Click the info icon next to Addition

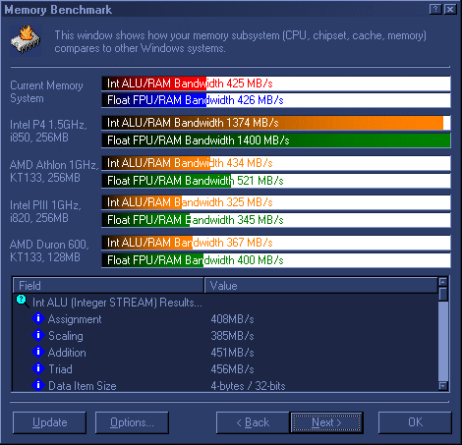[38, 352]
